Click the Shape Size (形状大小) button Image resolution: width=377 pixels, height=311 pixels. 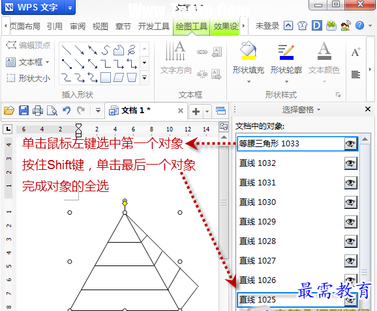28,78
